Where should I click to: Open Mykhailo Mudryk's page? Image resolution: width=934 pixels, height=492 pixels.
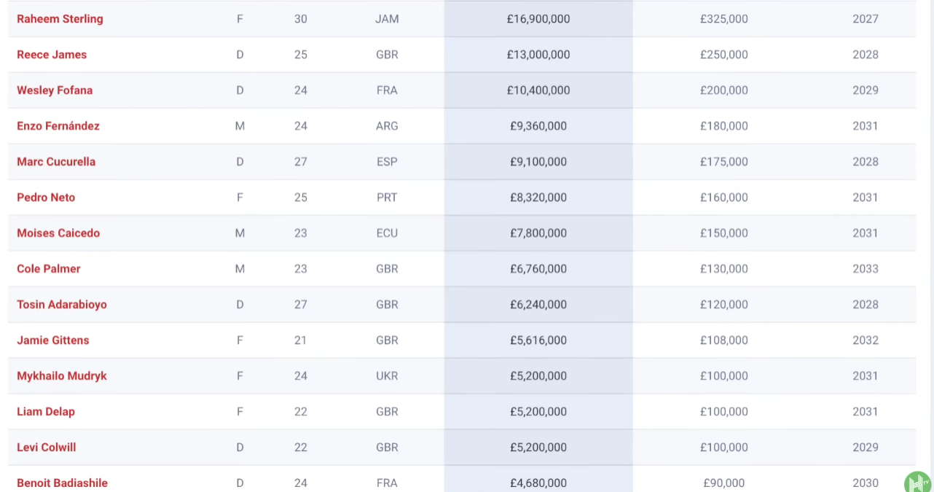[x=62, y=376]
